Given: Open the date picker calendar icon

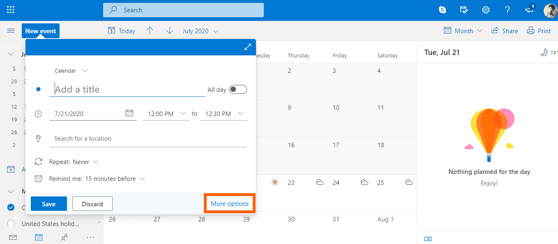Looking at the screenshot, I should pyautogui.click(x=129, y=113).
